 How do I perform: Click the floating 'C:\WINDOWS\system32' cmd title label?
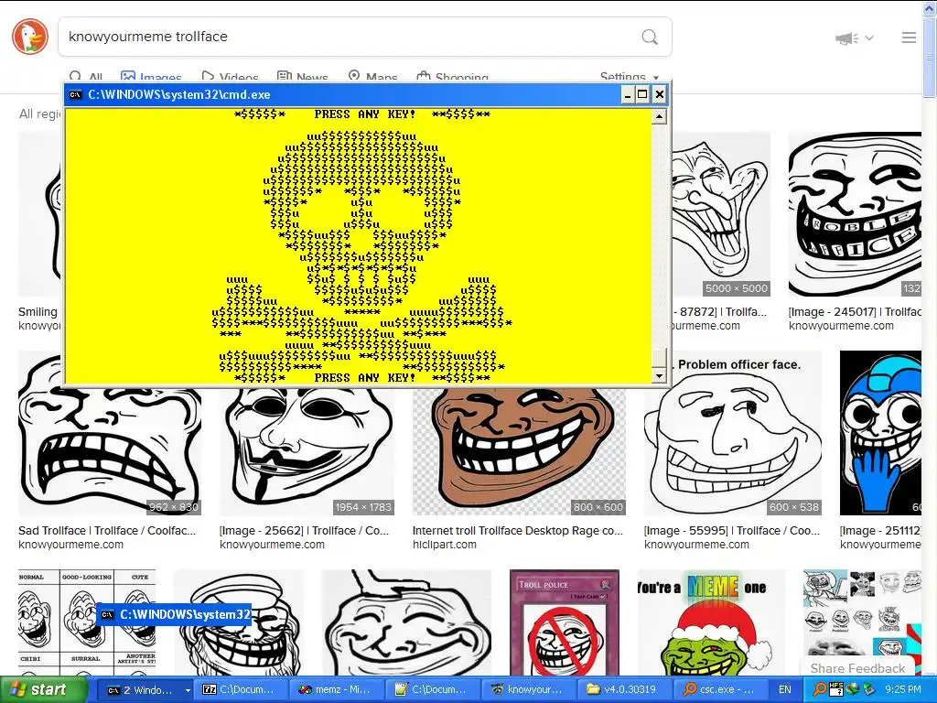pos(174,614)
